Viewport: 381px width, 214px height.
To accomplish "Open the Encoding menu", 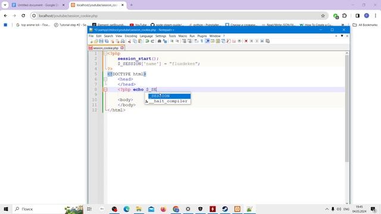I will coord(131,36).
